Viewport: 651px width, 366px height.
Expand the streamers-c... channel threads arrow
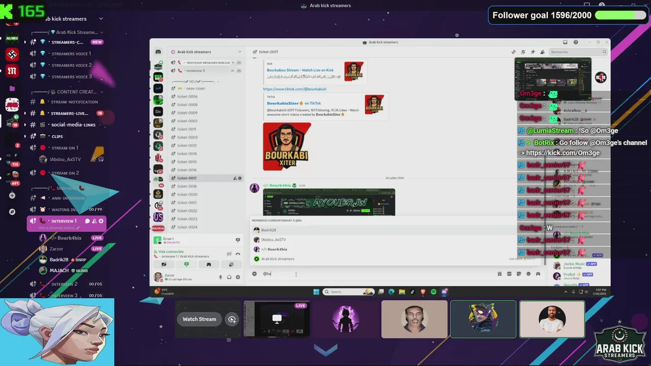tap(25, 42)
